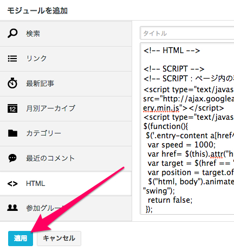Click the stopwatch icon for 最新記事
Viewport: 234px width, 251px height.
pos(12,83)
